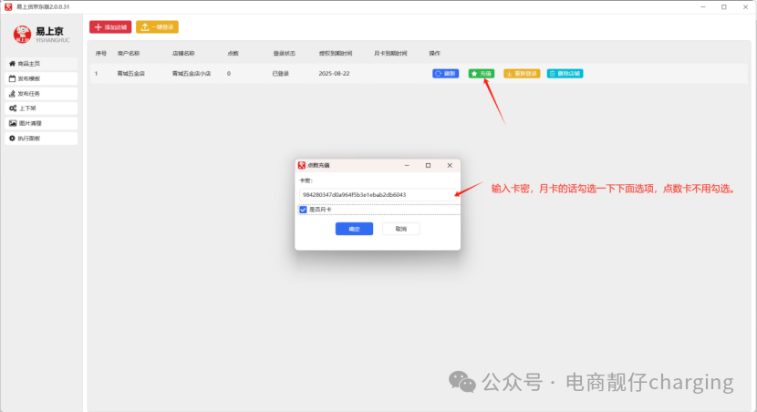Maximize the main 易上货 window
757x412 pixels.
tap(723, 6)
